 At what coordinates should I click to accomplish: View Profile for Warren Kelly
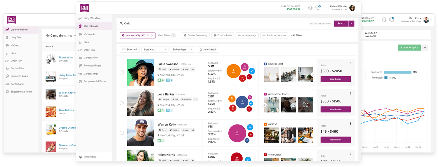(x=336, y=140)
